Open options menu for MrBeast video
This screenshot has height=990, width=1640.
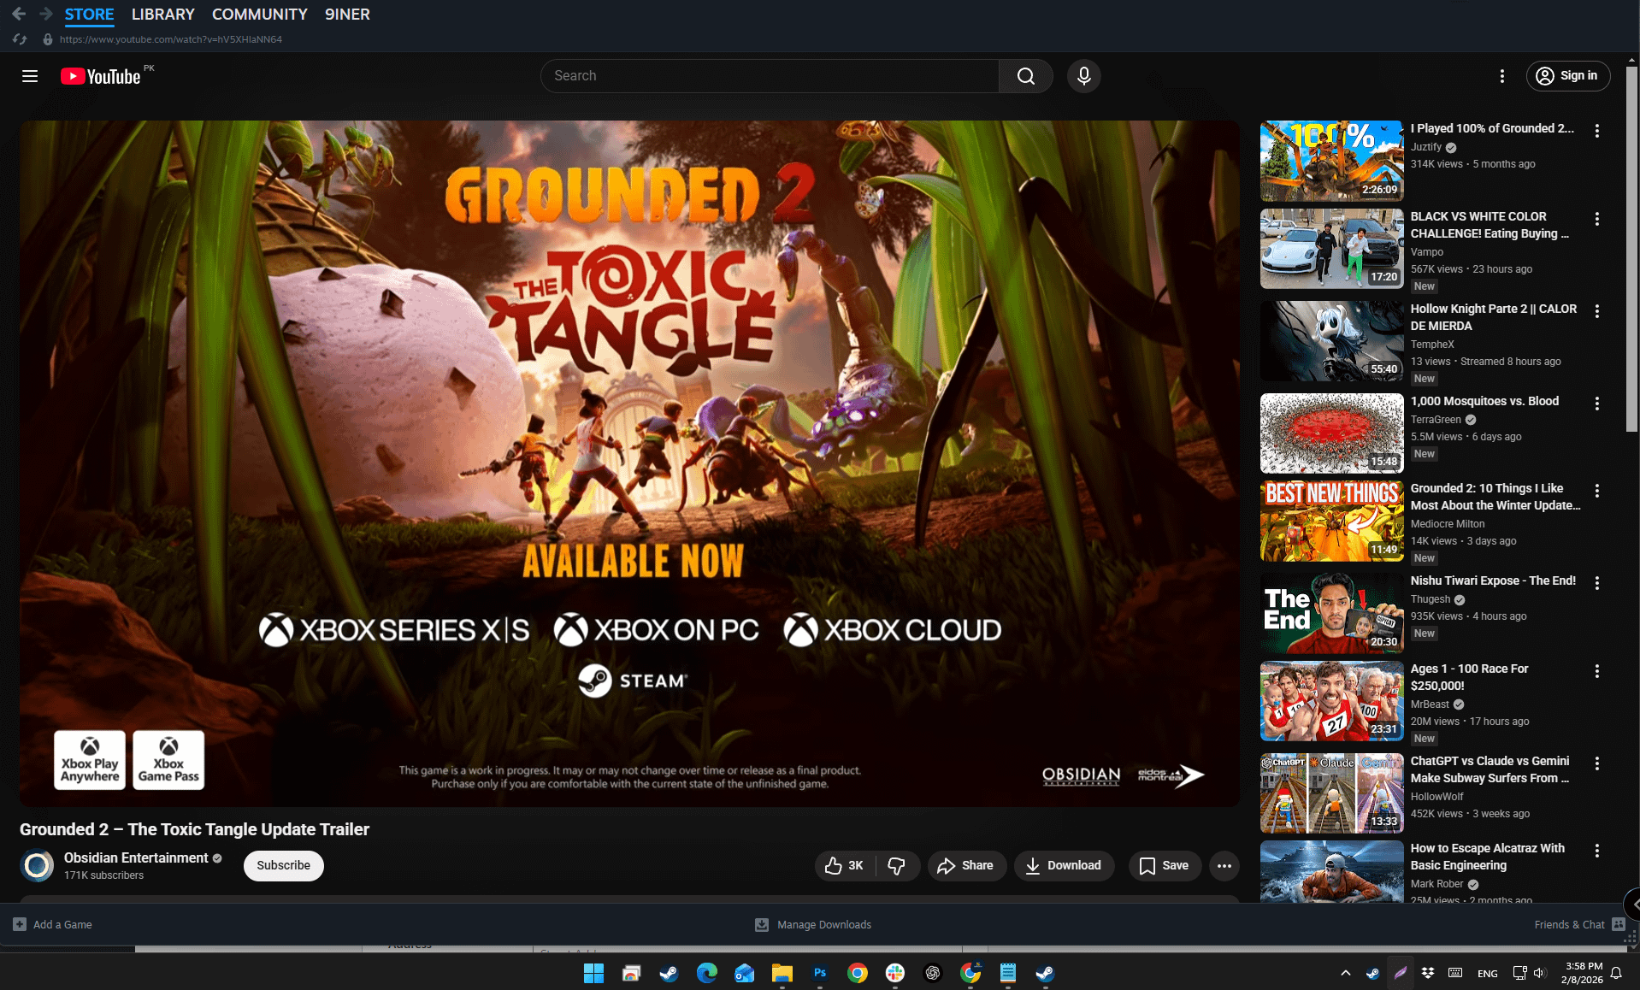1596,672
